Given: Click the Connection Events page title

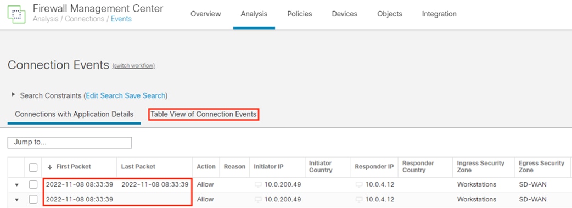Looking at the screenshot, I should (58, 65).
